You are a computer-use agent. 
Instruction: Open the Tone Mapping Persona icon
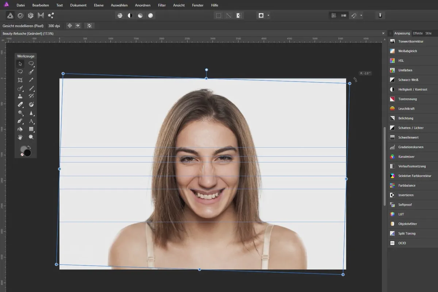coord(41,16)
